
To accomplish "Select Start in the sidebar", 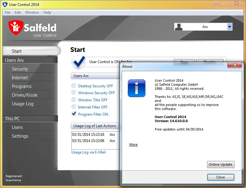I will point(31,51).
